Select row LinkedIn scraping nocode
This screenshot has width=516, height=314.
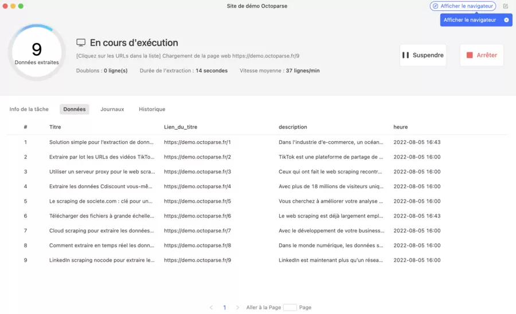click(257, 260)
